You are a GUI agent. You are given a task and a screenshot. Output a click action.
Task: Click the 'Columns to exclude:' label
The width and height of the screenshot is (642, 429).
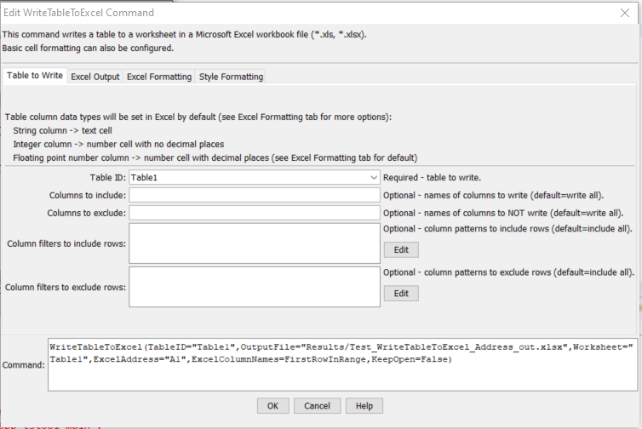(x=86, y=213)
